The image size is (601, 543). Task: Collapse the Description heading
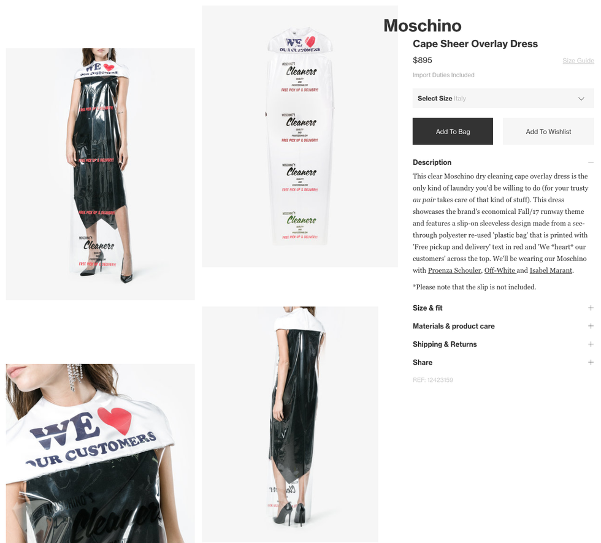432,162
